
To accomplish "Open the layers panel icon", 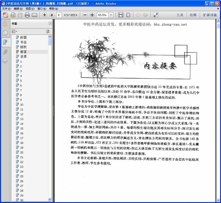I will (x=5, y=61).
